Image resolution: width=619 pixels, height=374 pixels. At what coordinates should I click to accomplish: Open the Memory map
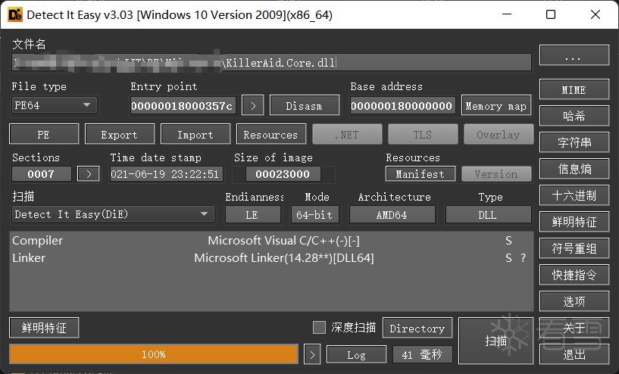pyautogui.click(x=496, y=106)
